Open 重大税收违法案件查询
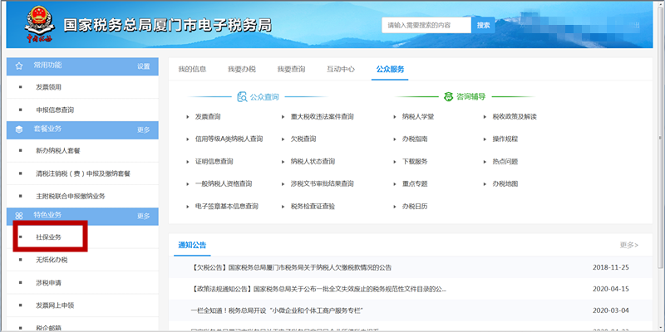Viewport: 665px width, 332px height. pos(323,116)
